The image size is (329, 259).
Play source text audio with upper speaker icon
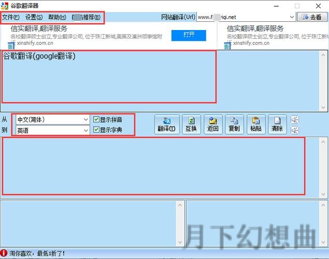(295, 120)
